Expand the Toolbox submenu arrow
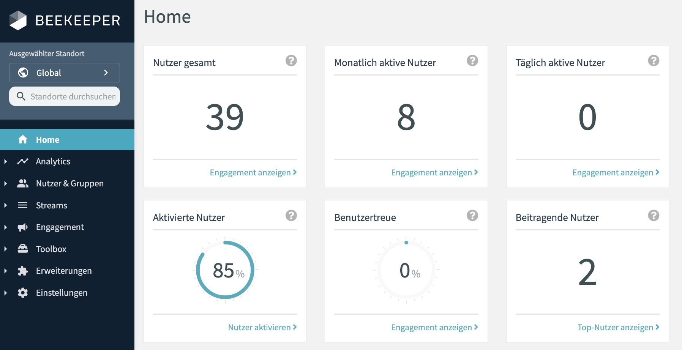682x350 pixels. [x=6, y=249]
